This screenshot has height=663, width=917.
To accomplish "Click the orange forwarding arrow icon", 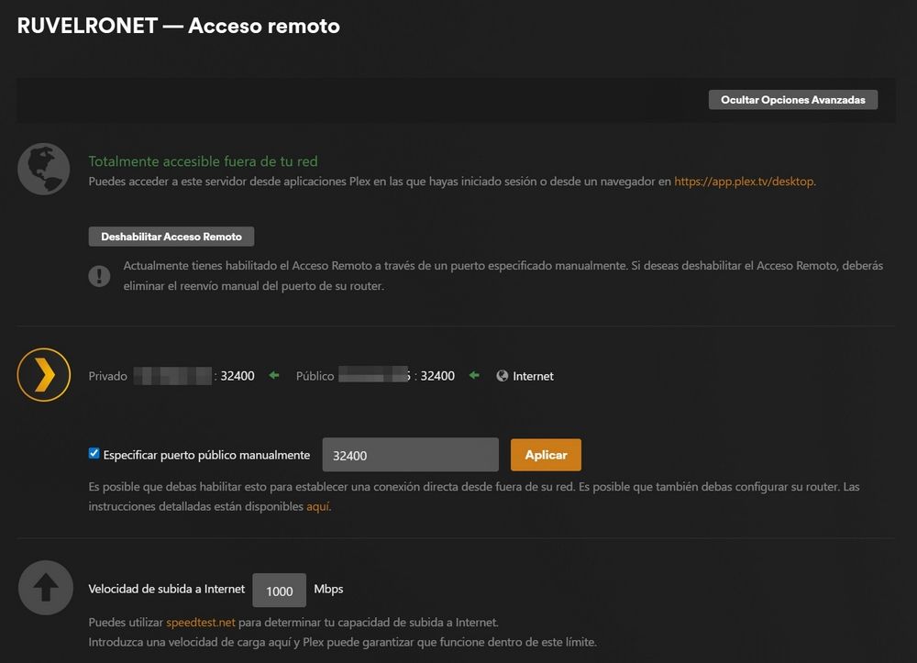I will [44, 375].
